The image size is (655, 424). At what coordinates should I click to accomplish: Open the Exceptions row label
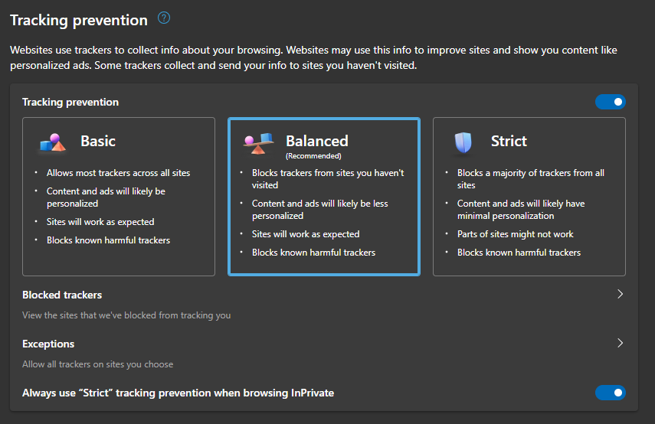click(48, 344)
